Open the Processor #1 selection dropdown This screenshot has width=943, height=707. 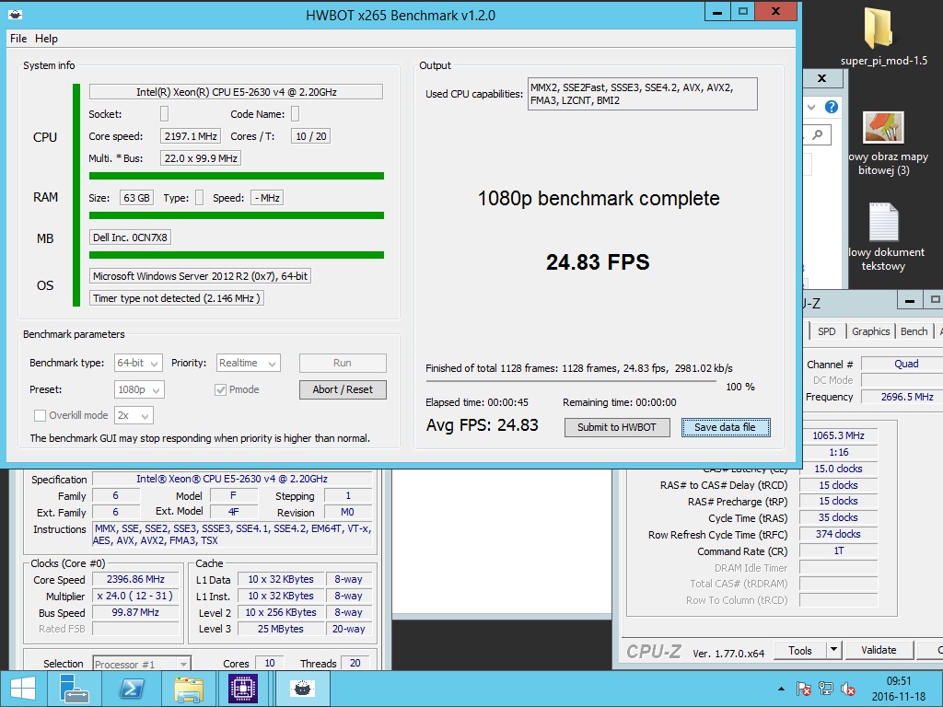142,664
